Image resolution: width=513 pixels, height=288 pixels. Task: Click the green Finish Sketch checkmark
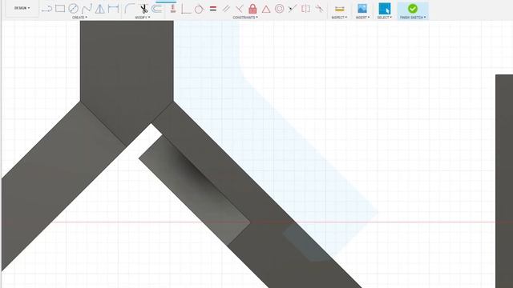coord(413,9)
